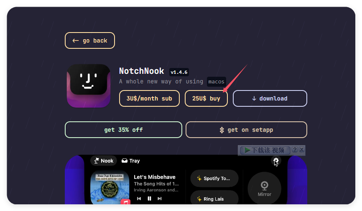This screenshot has height=211, width=362.
Task: Click the NotchNook title text
Action: pyautogui.click(x=142, y=71)
